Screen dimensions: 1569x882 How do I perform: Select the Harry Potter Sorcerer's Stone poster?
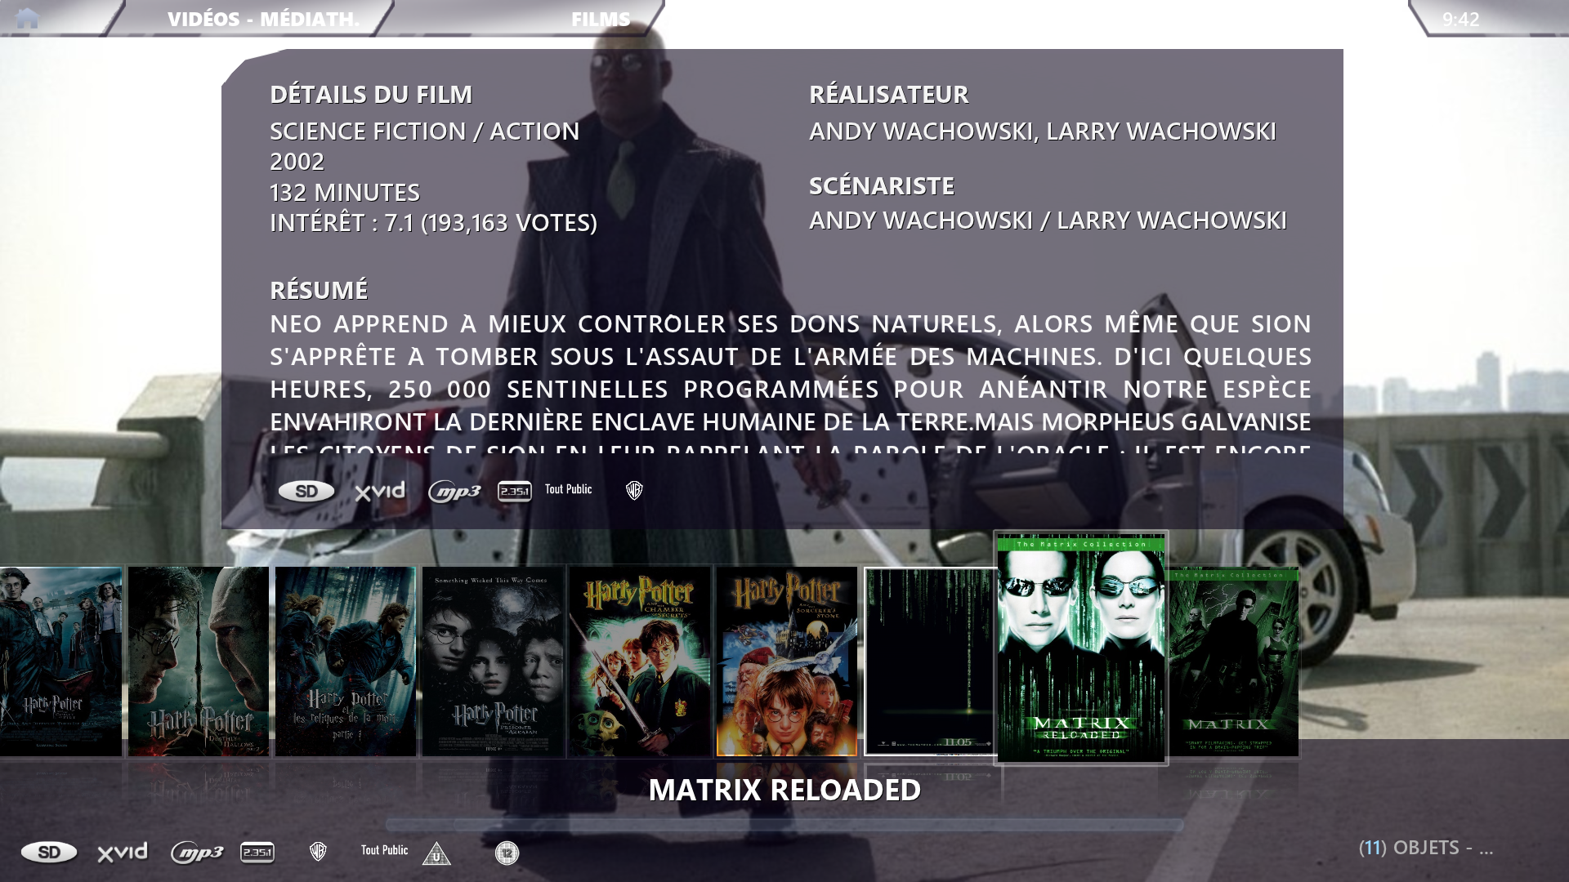(x=787, y=661)
